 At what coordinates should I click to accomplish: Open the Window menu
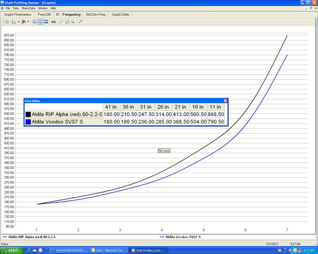coord(43,8)
